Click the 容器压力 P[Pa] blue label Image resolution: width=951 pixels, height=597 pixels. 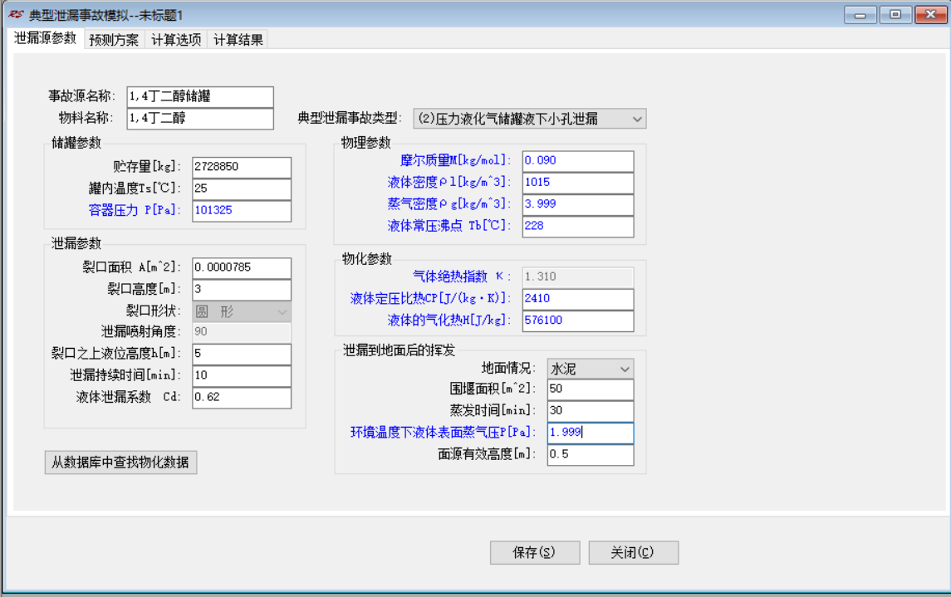(x=135, y=210)
